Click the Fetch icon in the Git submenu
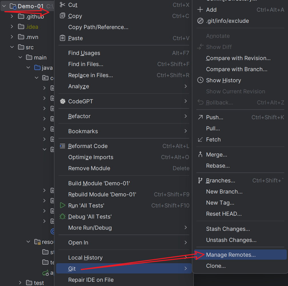Image resolution: width=288 pixels, height=286 pixels. pyautogui.click(x=200, y=139)
